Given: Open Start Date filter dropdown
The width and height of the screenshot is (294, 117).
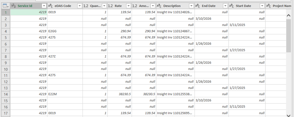Looking at the screenshot, I should pyautogui.click(x=262, y=6).
